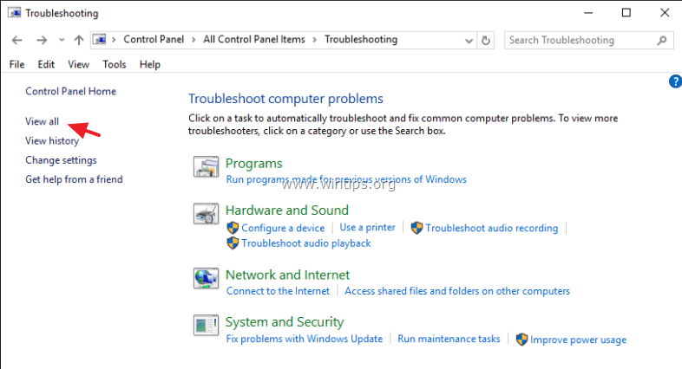Image resolution: width=682 pixels, height=369 pixels.
Task: Click All Control Panel Items breadcrumb
Action: [254, 40]
